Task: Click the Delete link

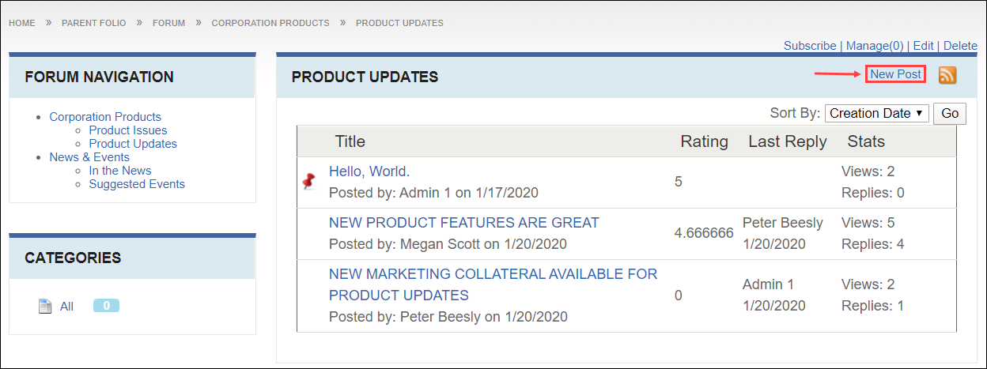Action: pyautogui.click(x=960, y=46)
